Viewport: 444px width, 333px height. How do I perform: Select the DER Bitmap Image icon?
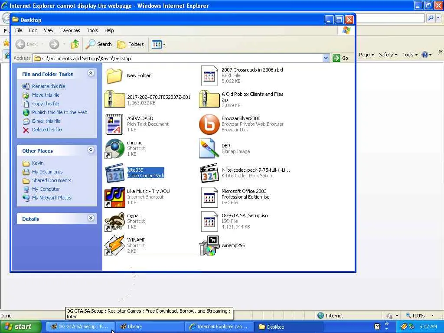click(x=209, y=148)
